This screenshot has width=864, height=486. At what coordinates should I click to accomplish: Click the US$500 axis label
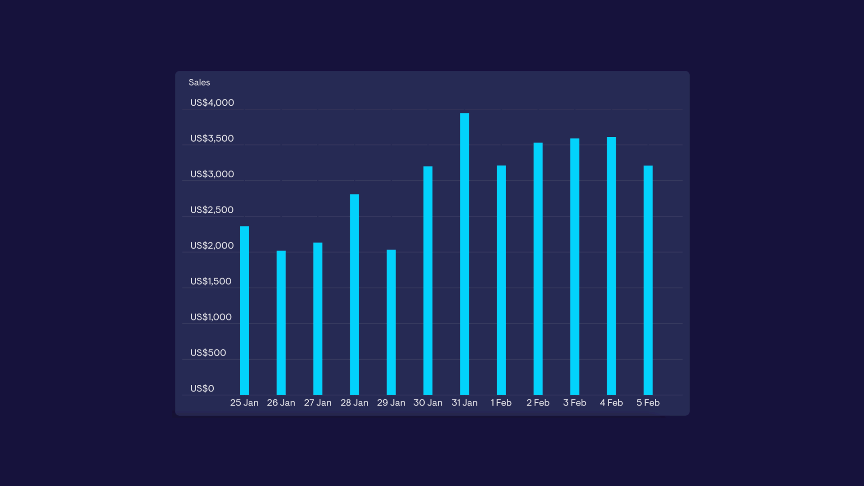[x=208, y=353]
